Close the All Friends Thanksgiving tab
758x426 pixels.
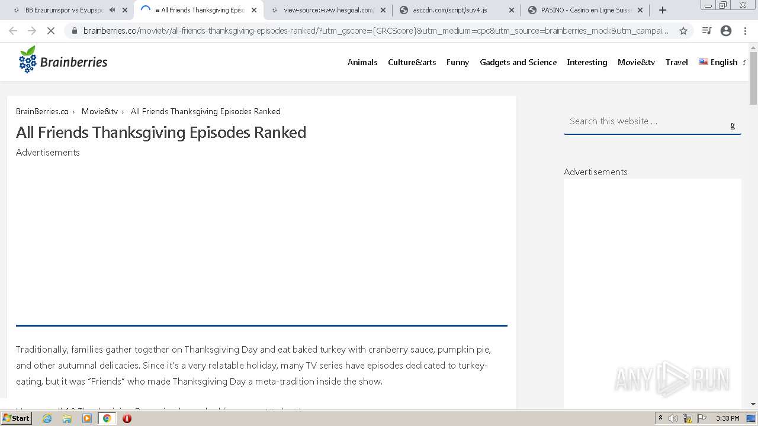[254, 10]
